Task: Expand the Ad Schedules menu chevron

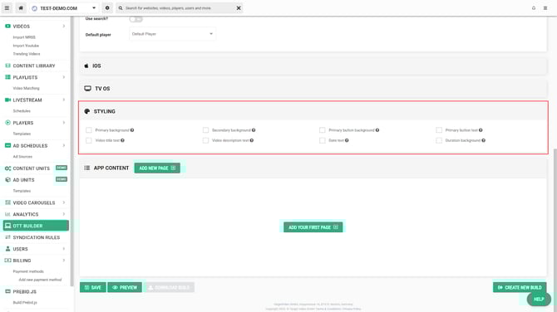Action: tap(64, 146)
